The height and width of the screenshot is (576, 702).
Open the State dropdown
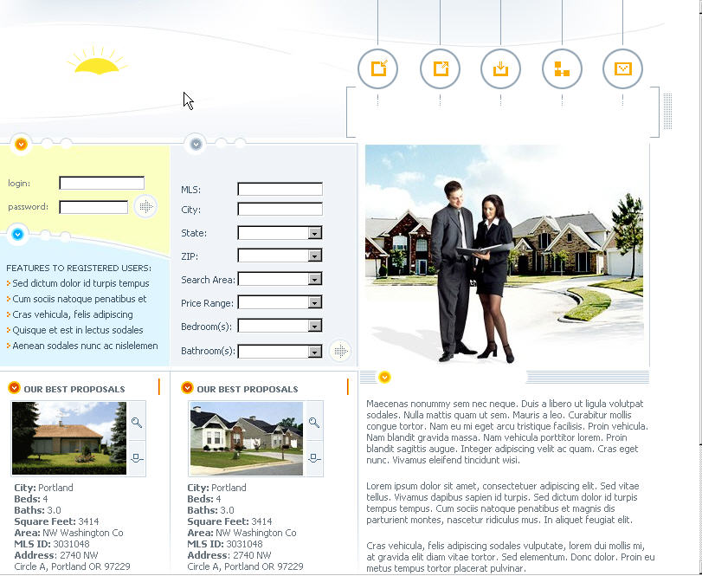pyautogui.click(x=280, y=233)
